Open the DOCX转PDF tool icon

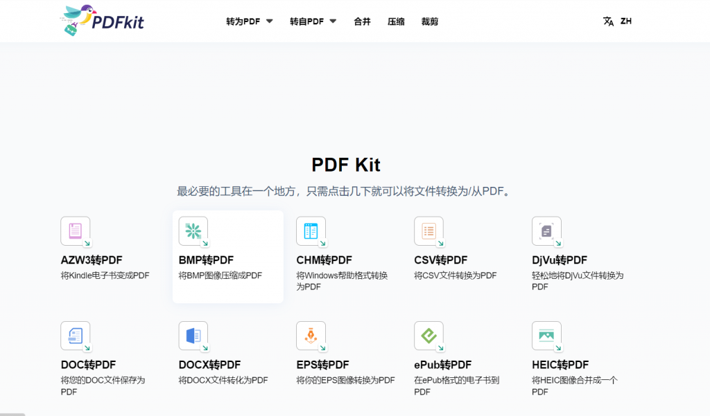click(193, 336)
